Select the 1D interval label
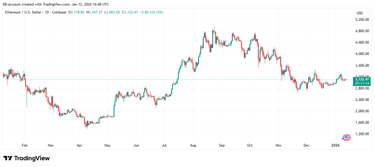Viewport: 375px width, 167px height. click(47, 12)
